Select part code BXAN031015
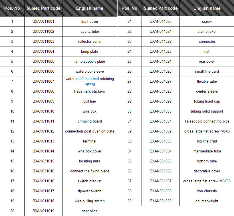The height and width of the screenshot is (216, 234). click(x=43, y=161)
